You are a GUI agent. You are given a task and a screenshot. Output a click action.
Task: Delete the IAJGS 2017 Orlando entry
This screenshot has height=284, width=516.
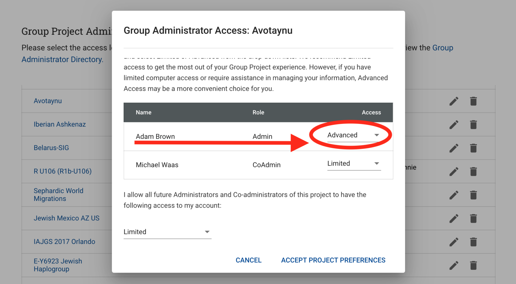tap(473, 242)
